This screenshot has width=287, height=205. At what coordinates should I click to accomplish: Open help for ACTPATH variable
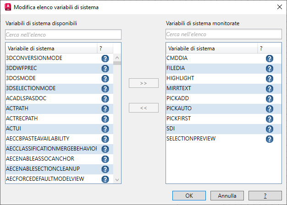tap(105, 108)
